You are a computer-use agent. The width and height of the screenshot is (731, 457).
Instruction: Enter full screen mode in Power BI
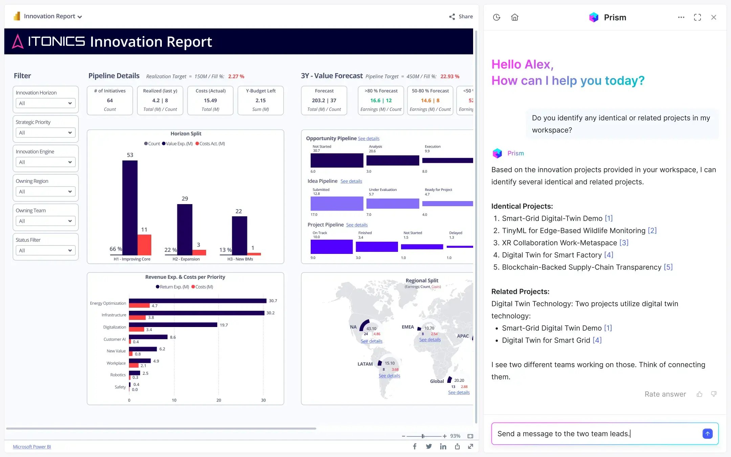click(x=471, y=446)
